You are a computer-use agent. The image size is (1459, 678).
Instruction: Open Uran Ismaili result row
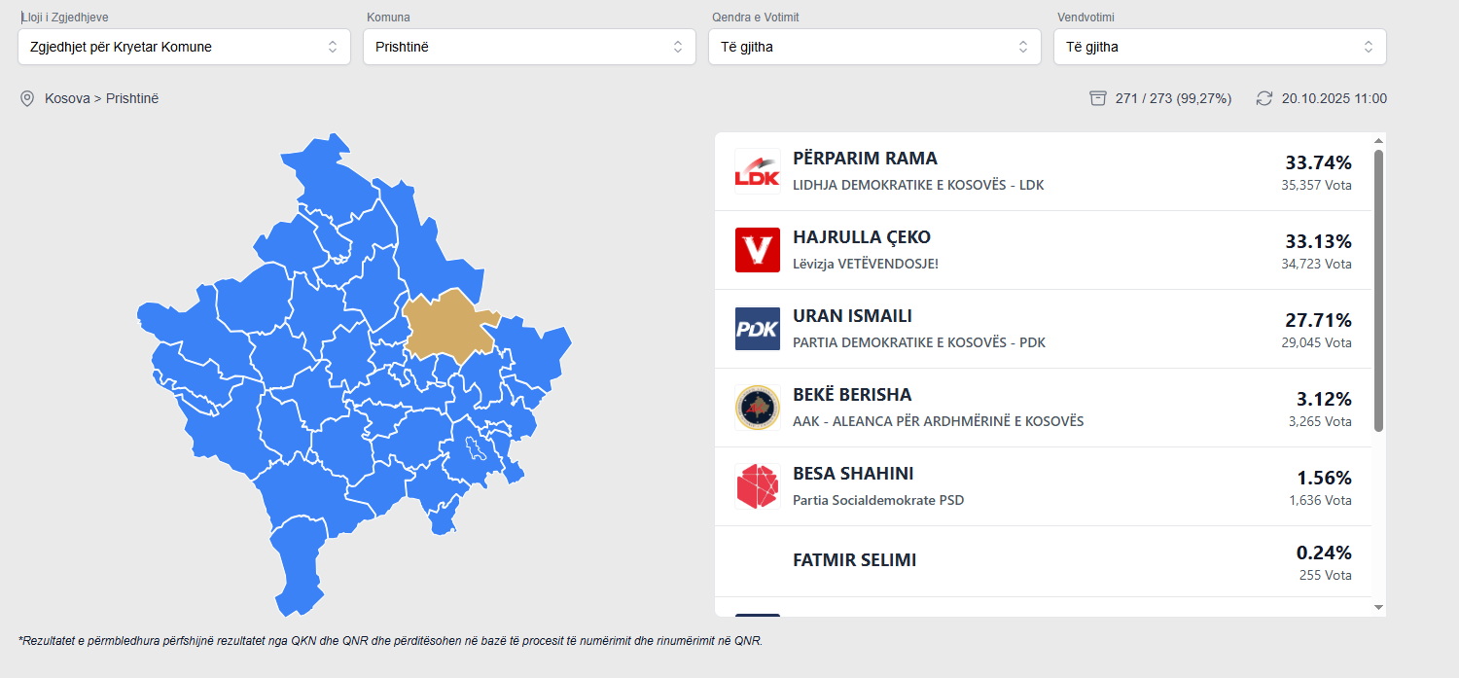[1043, 329]
